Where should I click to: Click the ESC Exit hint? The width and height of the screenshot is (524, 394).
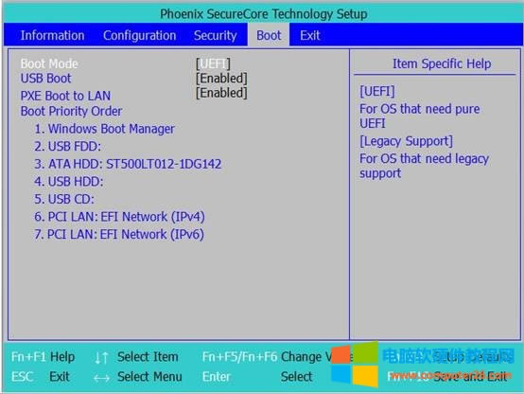[41, 377]
